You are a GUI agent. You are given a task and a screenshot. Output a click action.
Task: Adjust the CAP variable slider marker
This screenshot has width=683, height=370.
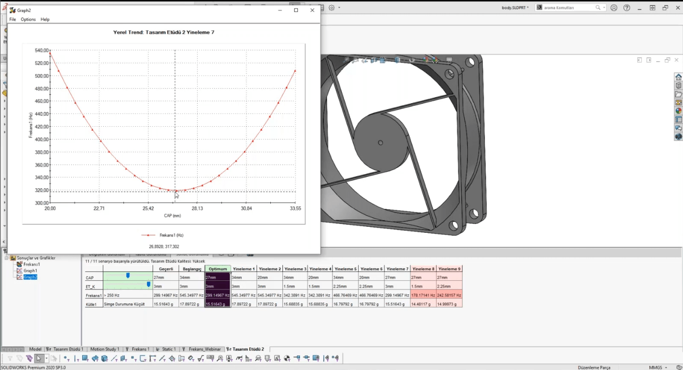point(129,275)
